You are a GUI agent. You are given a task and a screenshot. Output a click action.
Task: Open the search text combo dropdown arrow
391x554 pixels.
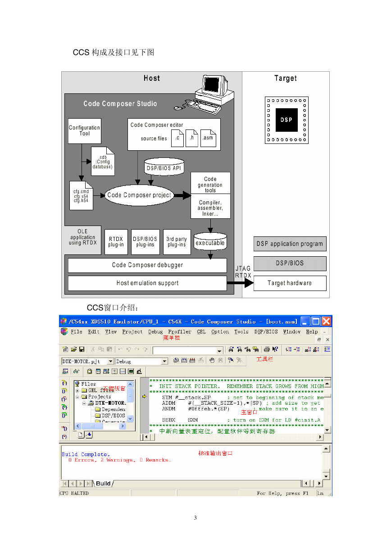click(220, 351)
